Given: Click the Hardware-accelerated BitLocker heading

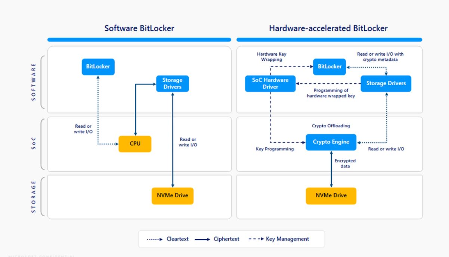Looking at the screenshot, I should 328,28.
